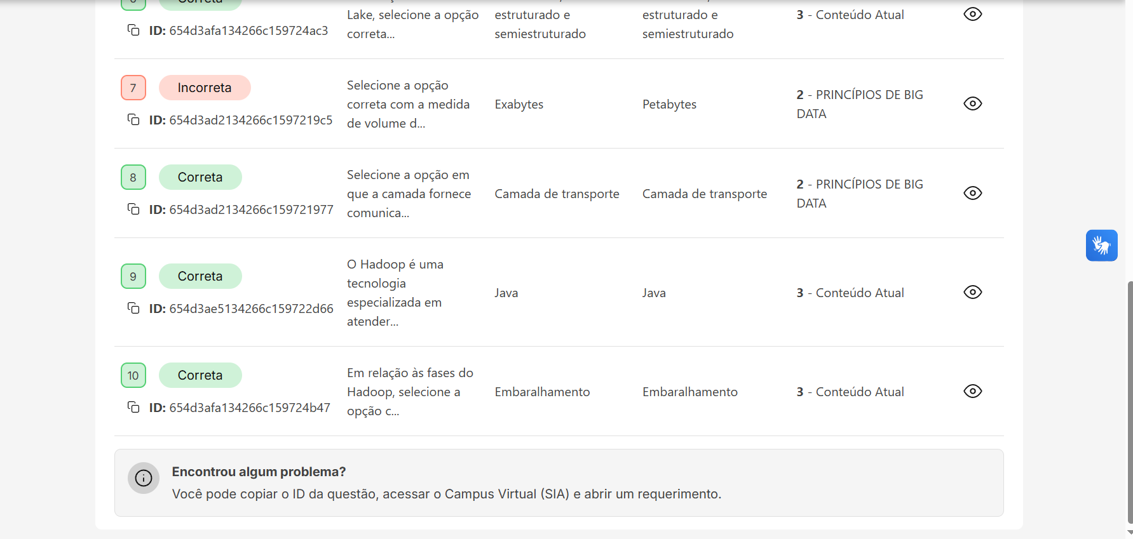This screenshot has height=539, width=1133.
Task: Show details for the Data Lake question
Action: pos(972,14)
